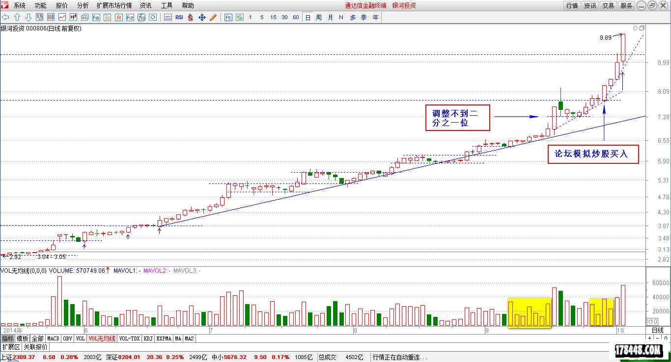Screen dimensions: 671x362
Task: Click the sector tree structure icon
Action: [x=107, y=17]
